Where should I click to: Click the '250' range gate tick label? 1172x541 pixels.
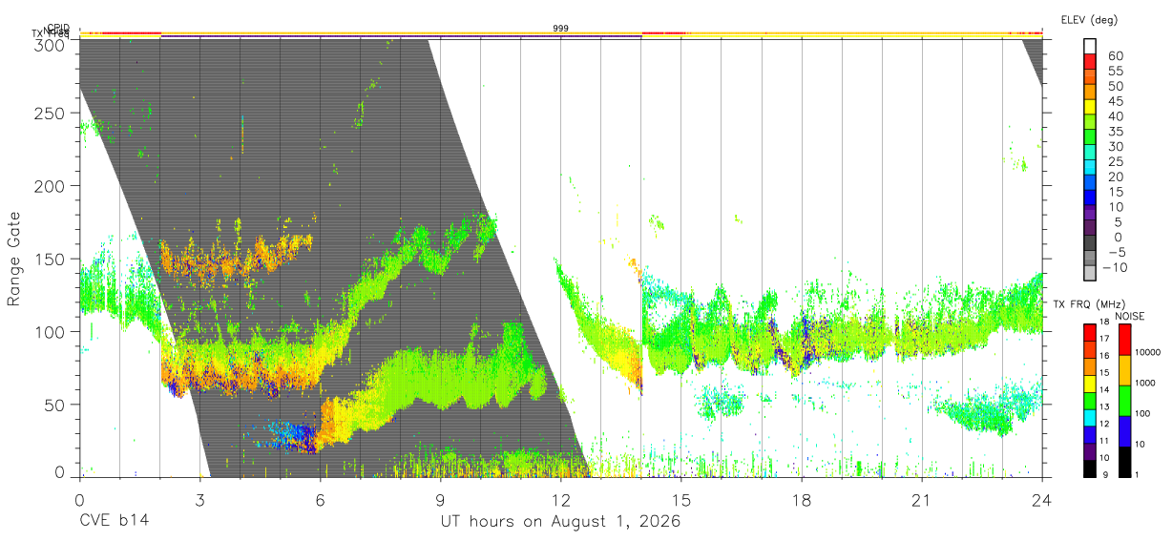coord(52,113)
